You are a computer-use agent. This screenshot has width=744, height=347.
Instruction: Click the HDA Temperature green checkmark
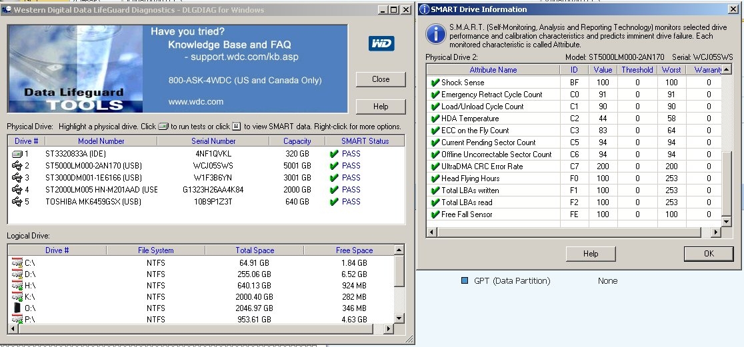tap(435, 119)
